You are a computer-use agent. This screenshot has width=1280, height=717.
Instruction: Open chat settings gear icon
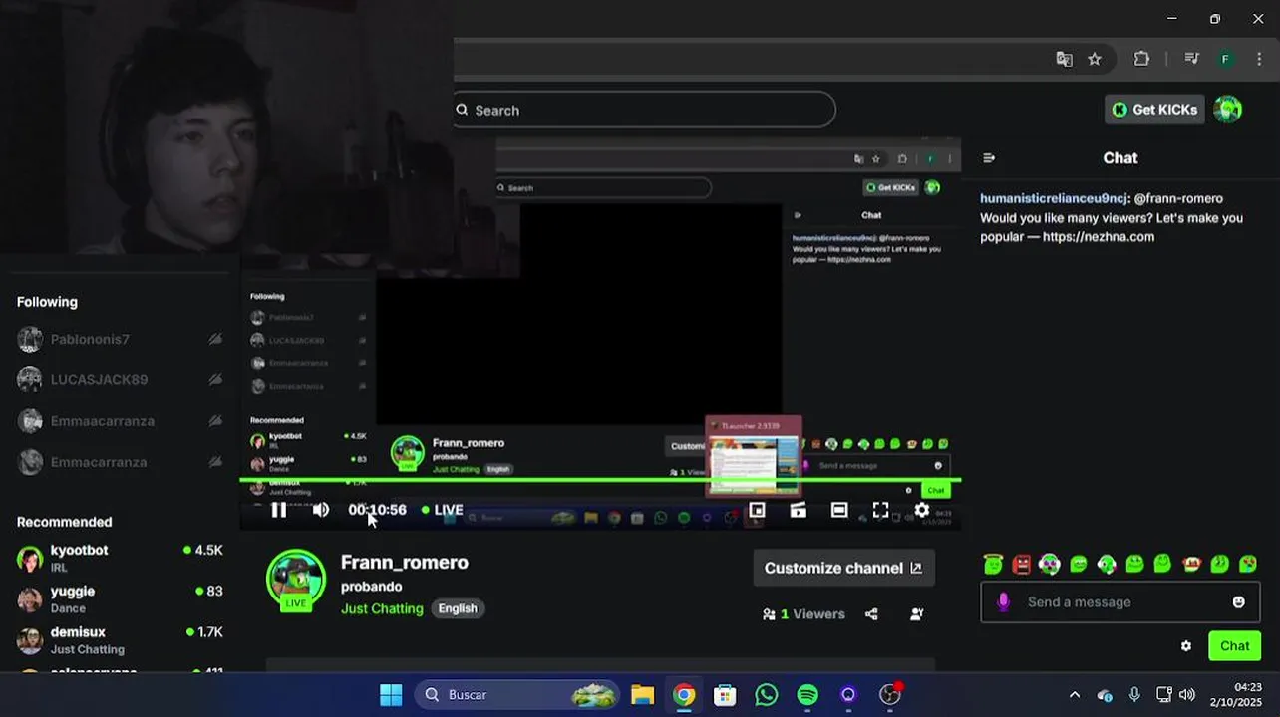[x=1186, y=646]
